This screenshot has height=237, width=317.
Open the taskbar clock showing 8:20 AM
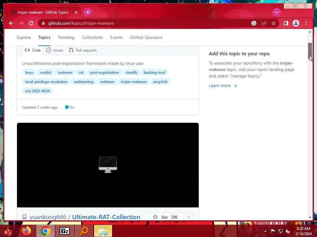click(303, 231)
